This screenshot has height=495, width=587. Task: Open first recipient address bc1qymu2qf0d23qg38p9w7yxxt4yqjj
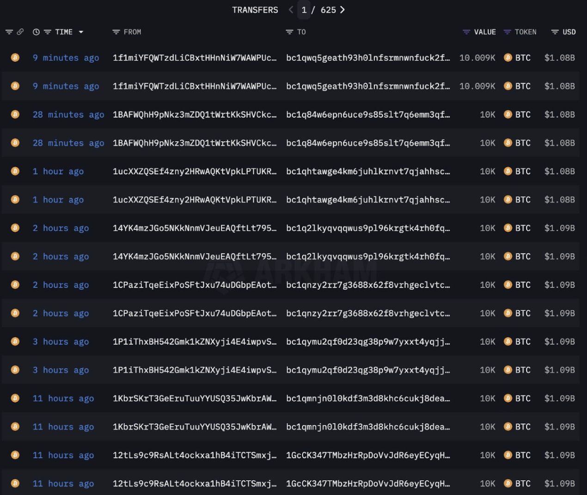368,342
